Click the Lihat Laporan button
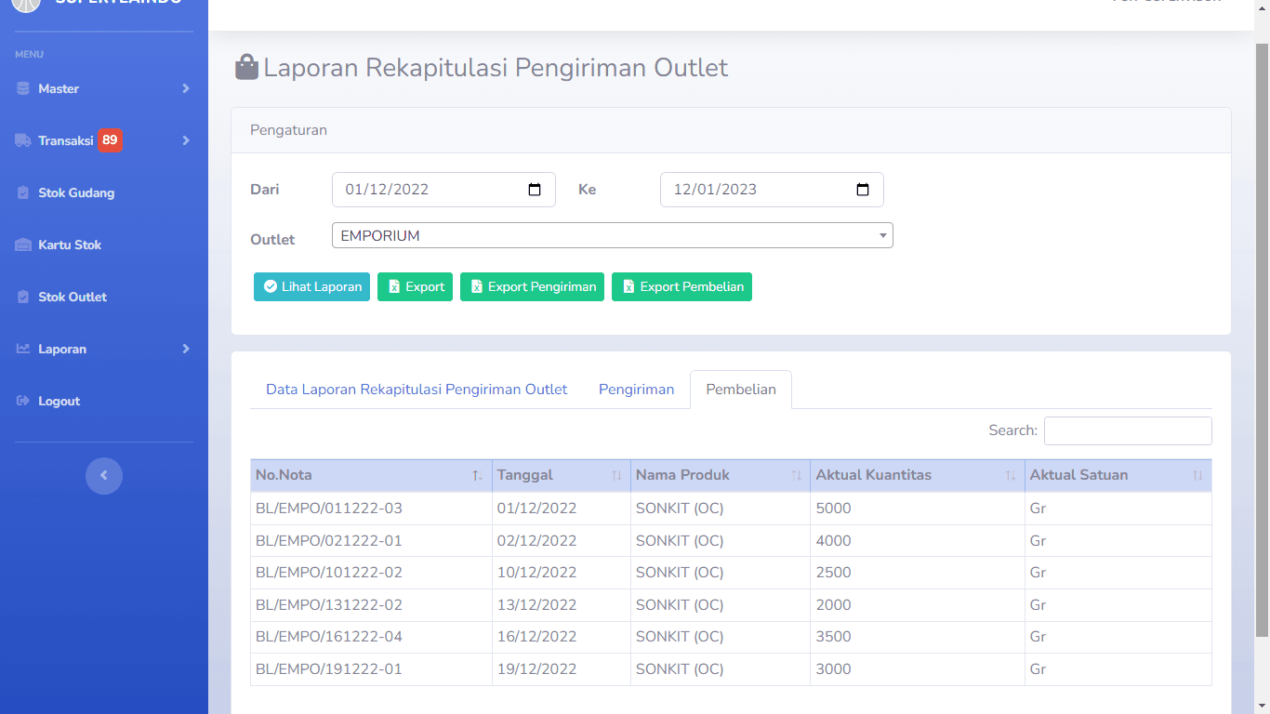The height and width of the screenshot is (714, 1270). [311, 286]
